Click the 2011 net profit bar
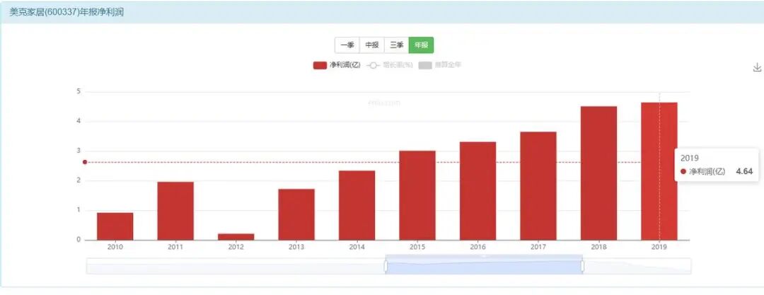Screen dimensions: 764x295 (x=175, y=211)
